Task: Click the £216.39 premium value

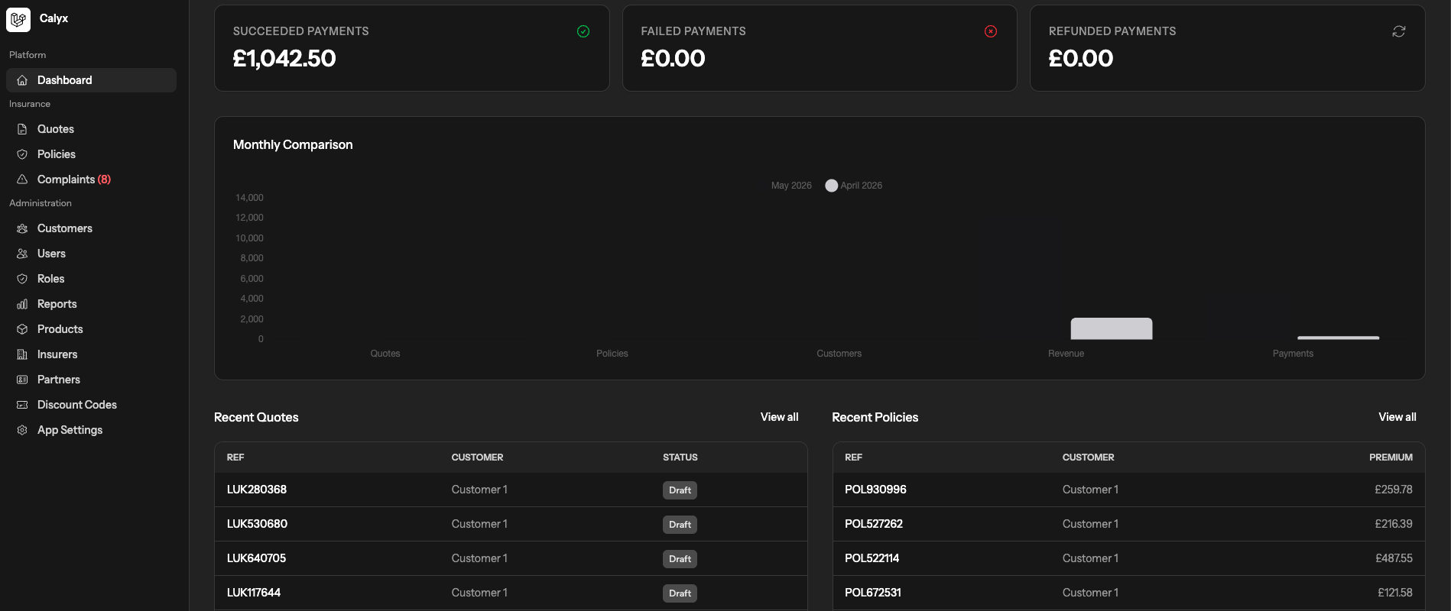Action: [1394, 524]
